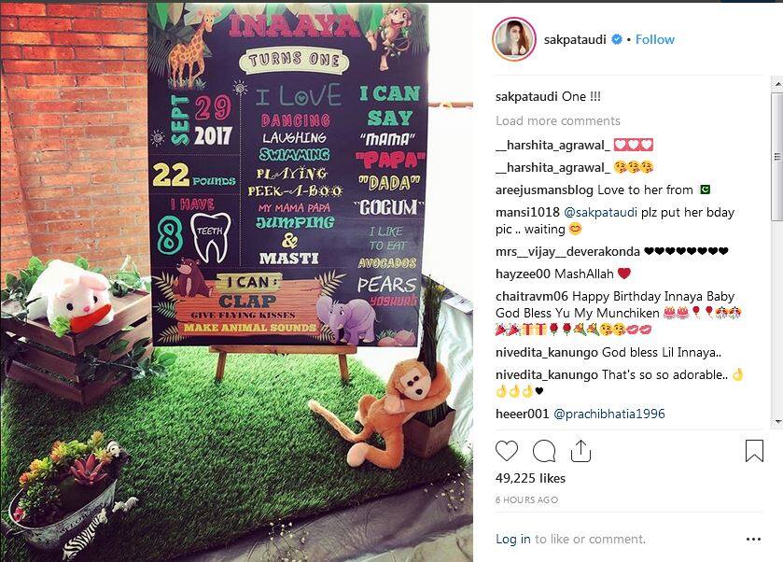Like the post with heart icon
Viewport: 783px width, 562px height.
[x=507, y=451]
